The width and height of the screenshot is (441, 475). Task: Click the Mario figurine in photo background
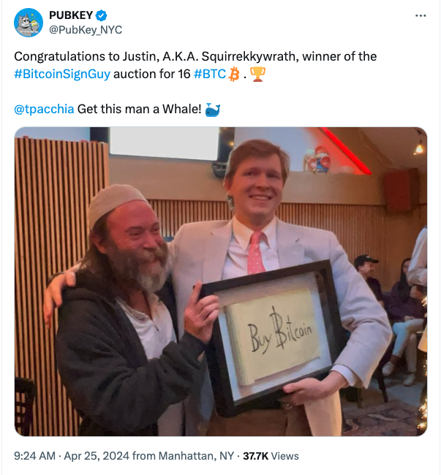pyautogui.click(x=317, y=159)
